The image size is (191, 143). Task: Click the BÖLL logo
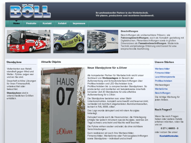[x=30, y=11]
